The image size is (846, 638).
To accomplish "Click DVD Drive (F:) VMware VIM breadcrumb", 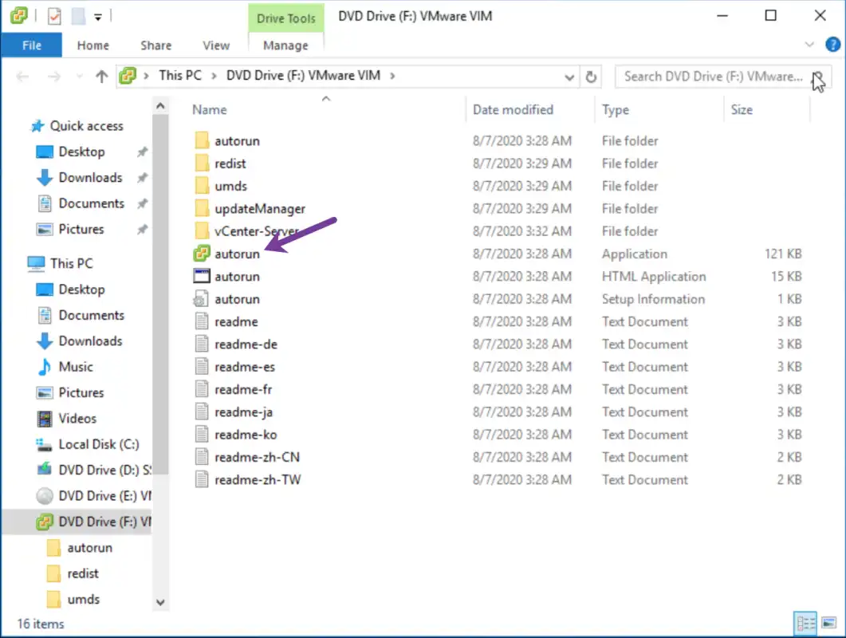I will 303,76.
